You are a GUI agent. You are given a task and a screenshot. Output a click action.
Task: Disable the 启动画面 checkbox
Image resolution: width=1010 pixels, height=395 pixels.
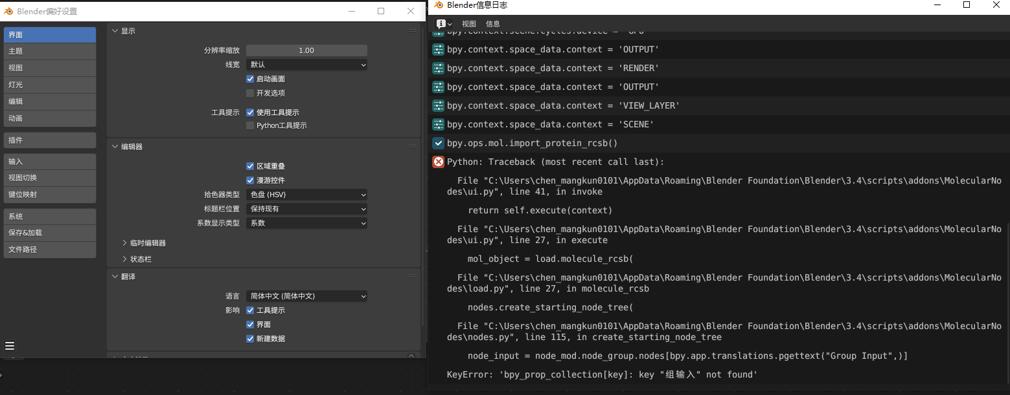(250, 79)
